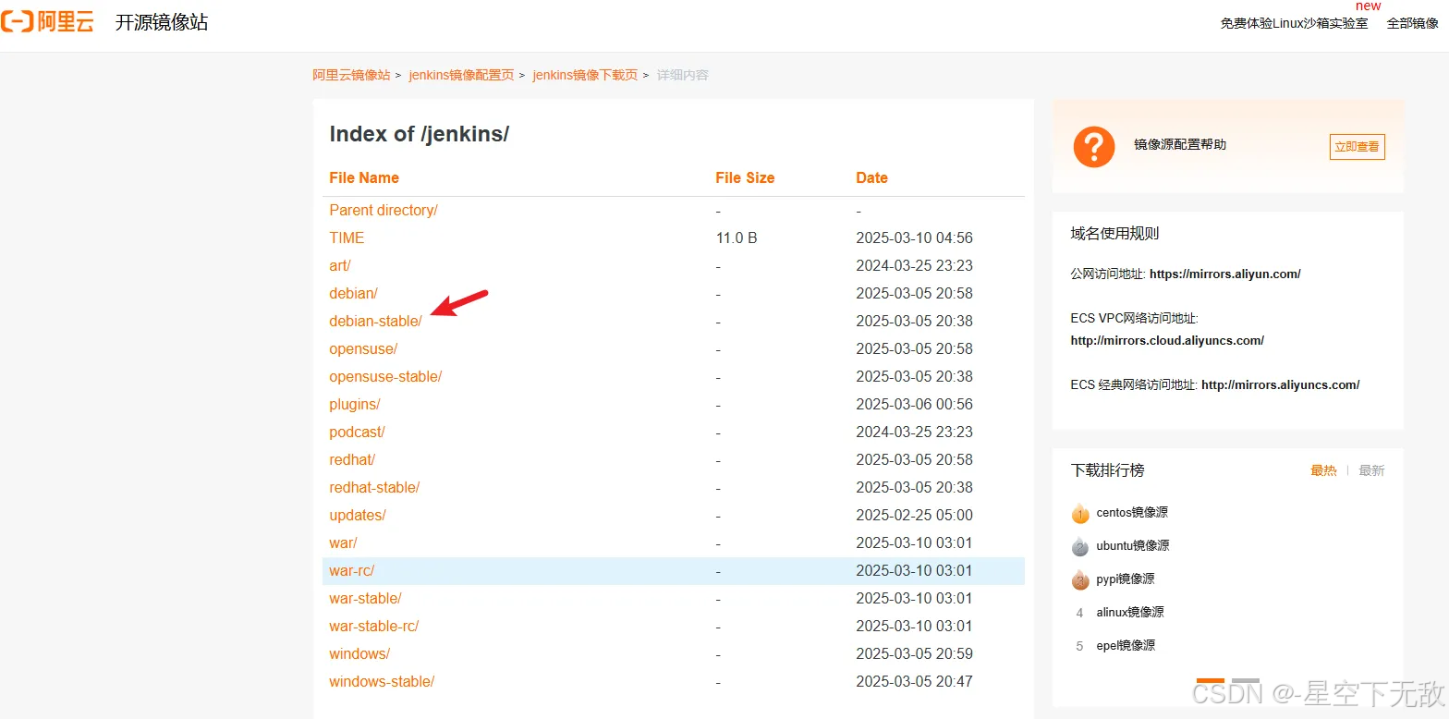
Task: Open the podcast/ directory
Action: 357,432
